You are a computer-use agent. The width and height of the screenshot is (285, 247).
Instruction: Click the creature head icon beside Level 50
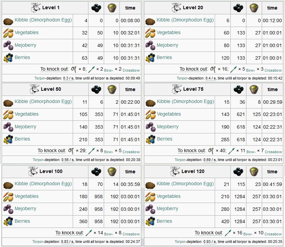(34, 89)
